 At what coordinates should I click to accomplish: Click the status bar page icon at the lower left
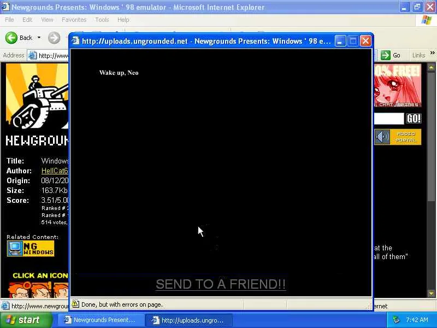5,306
